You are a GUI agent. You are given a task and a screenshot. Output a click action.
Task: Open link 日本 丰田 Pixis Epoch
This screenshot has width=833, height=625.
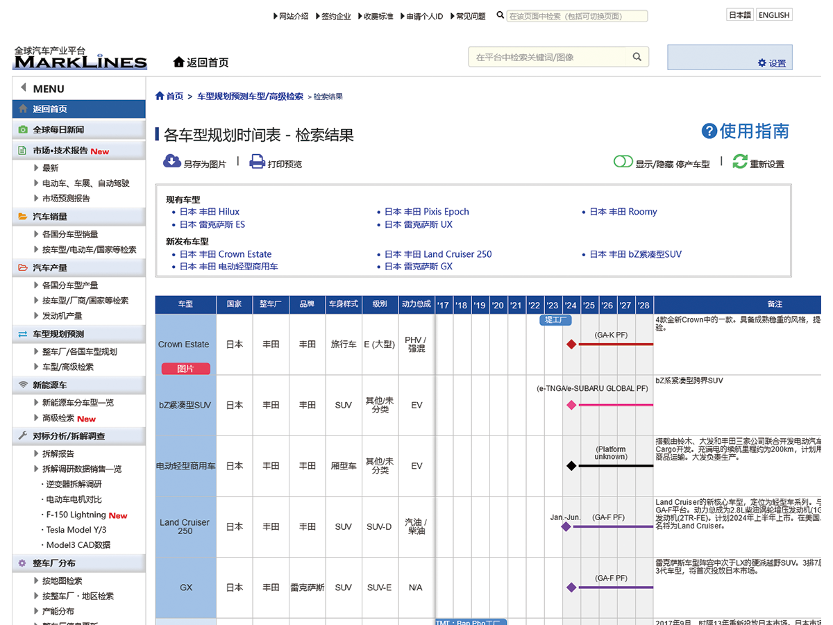click(427, 212)
